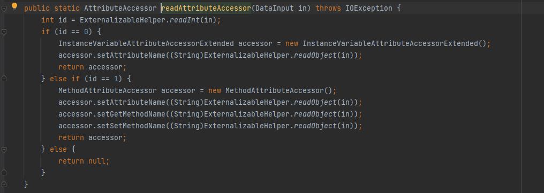The height and width of the screenshot is (193, 544).
Task: Click the 0 literal in the if condition
Action: 86,32
